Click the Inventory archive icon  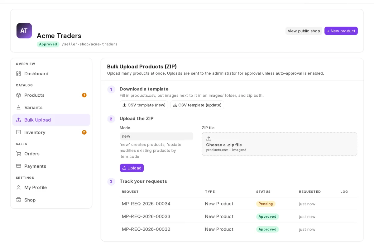tap(19, 132)
